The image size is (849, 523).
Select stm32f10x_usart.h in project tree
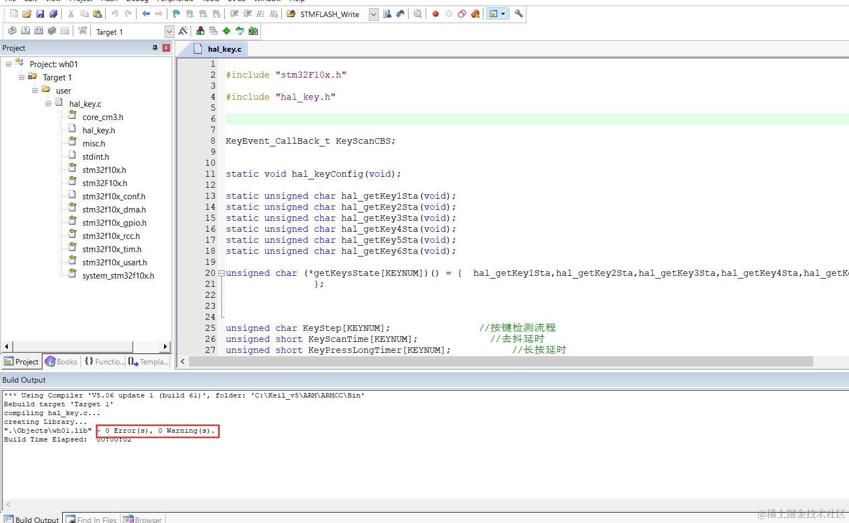point(115,263)
